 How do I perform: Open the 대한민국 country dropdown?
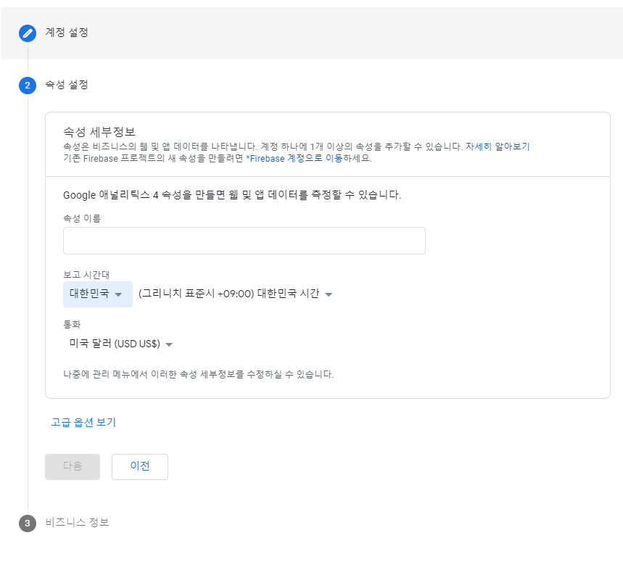pyautogui.click(x=98, y=294)
